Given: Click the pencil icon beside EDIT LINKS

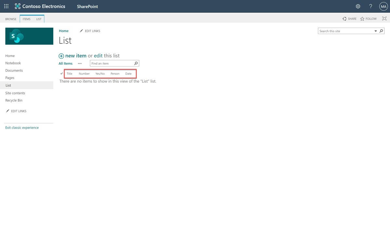Looking at the screenshot, I should 81,30.
